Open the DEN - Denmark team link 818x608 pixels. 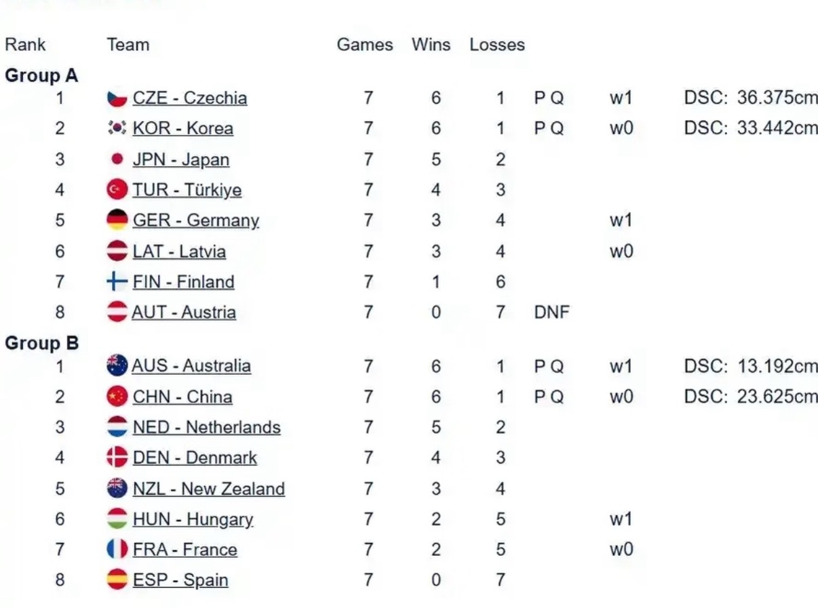pyautogui.click(x=195, y=458)
